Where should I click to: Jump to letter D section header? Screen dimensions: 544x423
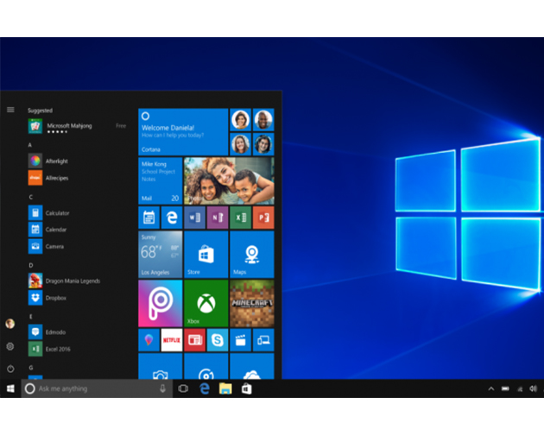(x=30, y=265)
